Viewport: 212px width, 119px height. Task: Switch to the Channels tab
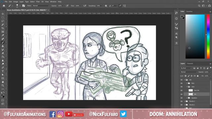tap(190, 63)
